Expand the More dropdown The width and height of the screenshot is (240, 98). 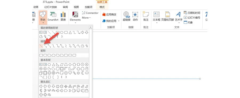pos(86,18)
